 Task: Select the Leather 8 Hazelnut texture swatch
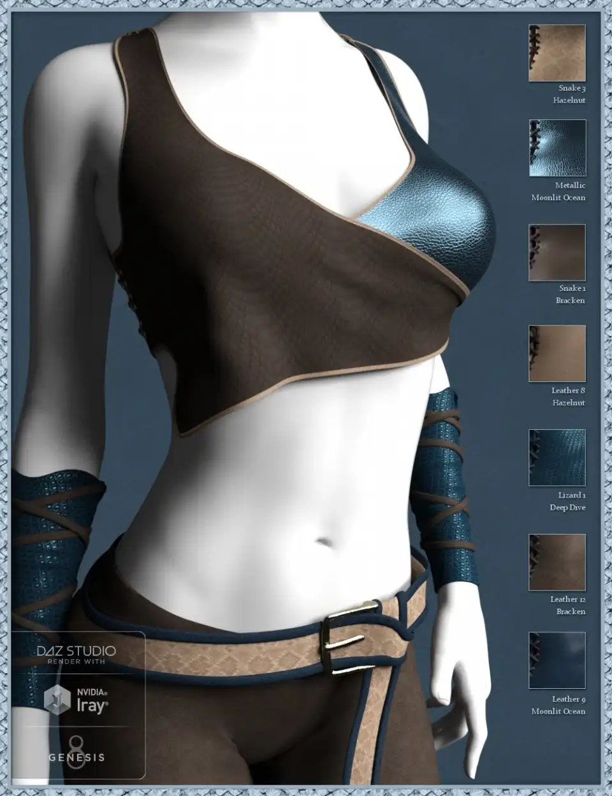pos(557,354)
